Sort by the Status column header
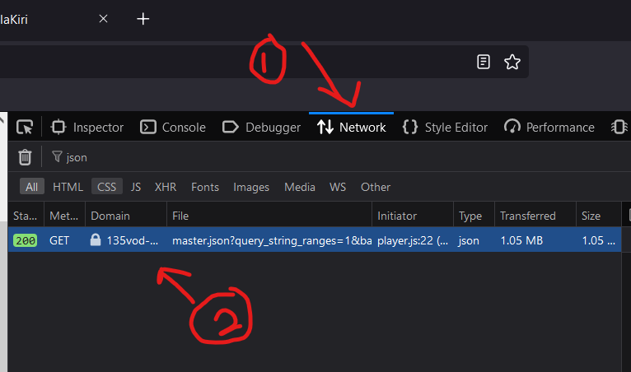The height and width of the screenshot is (372, 631). coord(26,216)
